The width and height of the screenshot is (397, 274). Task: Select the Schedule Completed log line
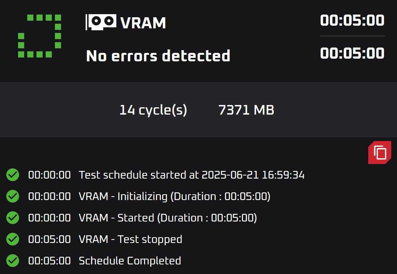(104, 261)
